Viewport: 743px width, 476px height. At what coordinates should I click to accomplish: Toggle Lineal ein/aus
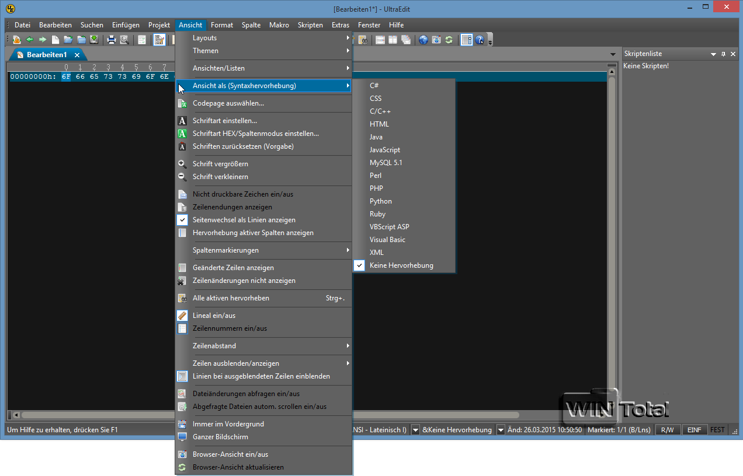pyautogui.click(x=264, y=316)
